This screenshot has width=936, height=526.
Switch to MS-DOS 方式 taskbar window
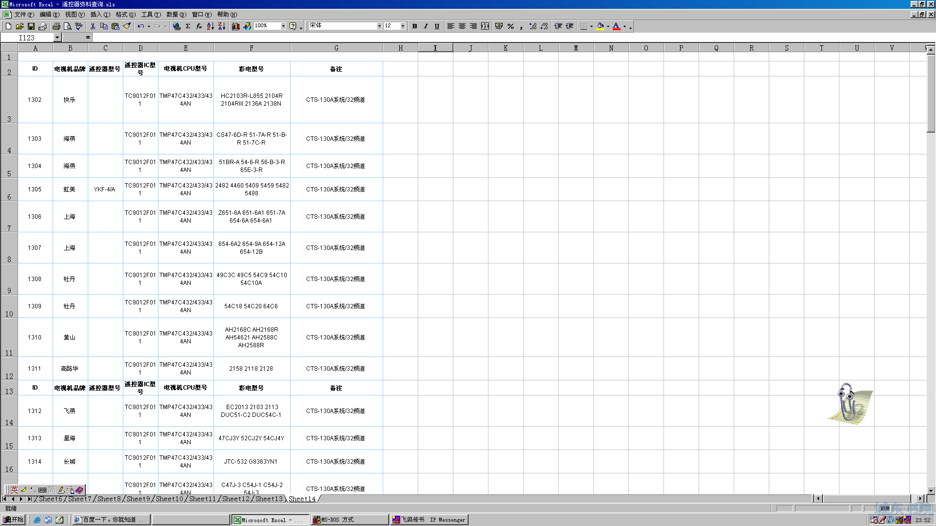[x=350, y=520]
